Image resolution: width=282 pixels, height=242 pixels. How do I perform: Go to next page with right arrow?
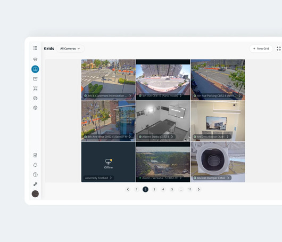point(198,189)
